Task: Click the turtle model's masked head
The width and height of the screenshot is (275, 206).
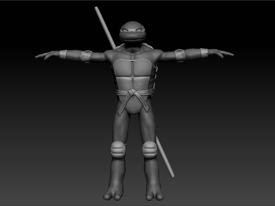Action: (x=132, y=32)
